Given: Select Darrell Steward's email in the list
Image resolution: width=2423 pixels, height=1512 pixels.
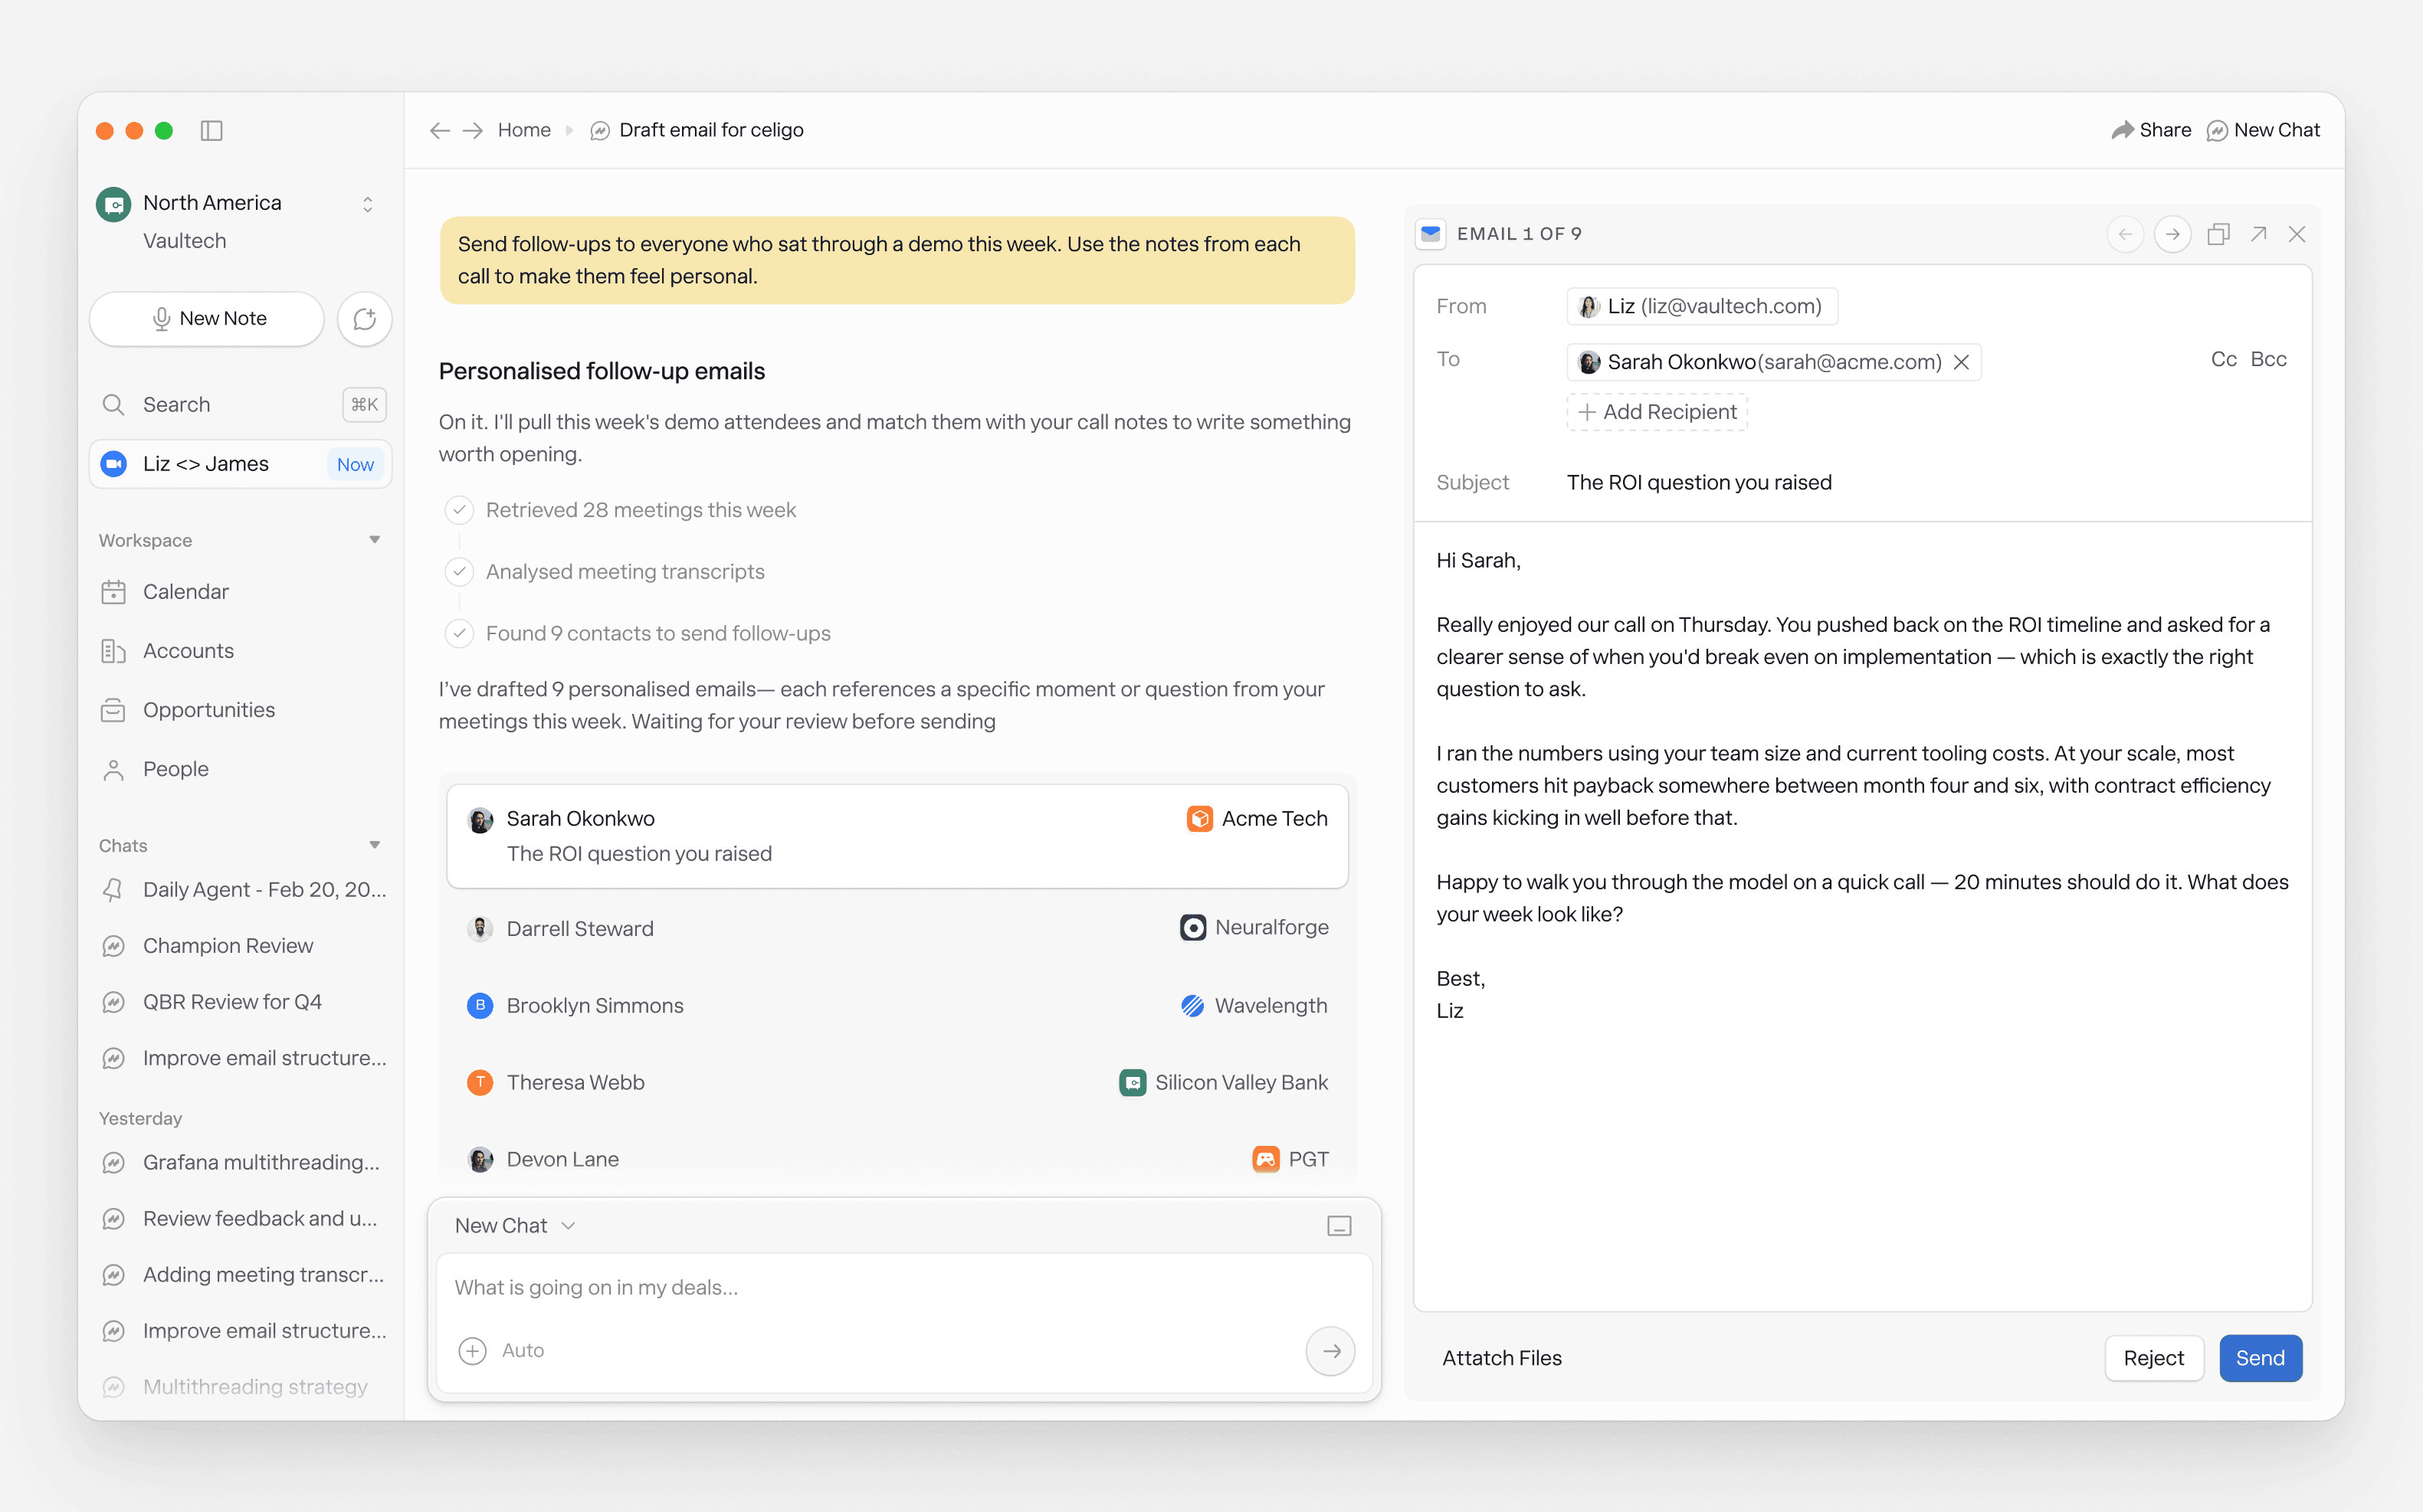Looking at the screenshot, I should [x=897, y=929].
